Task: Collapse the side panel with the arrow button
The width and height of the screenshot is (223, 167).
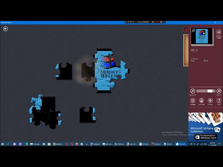Action: 185,29
